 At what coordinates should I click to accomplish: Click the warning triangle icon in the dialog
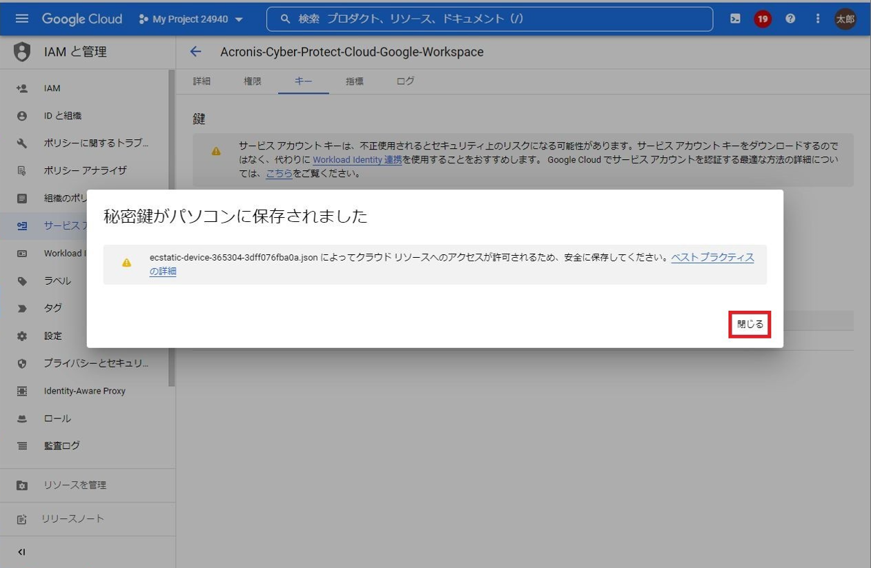click(126, 263)
